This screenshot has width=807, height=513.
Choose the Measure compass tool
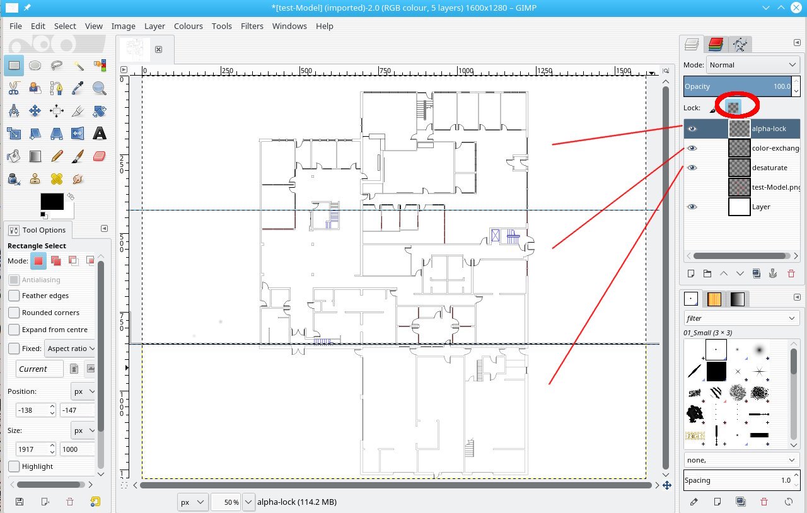(14, 111)
